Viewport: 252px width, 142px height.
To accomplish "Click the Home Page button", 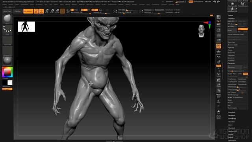I will pos(7,11).
